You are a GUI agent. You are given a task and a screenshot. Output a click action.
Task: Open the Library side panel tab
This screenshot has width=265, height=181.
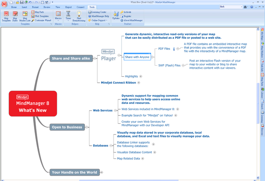(262, 93)
